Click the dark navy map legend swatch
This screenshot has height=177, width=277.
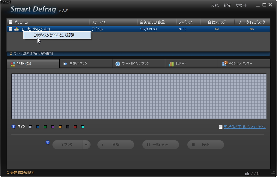(68, 127)
